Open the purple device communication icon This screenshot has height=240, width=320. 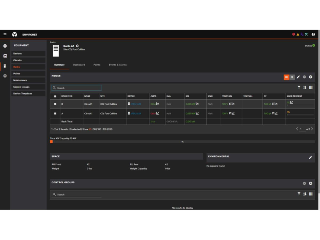[302, 34]
